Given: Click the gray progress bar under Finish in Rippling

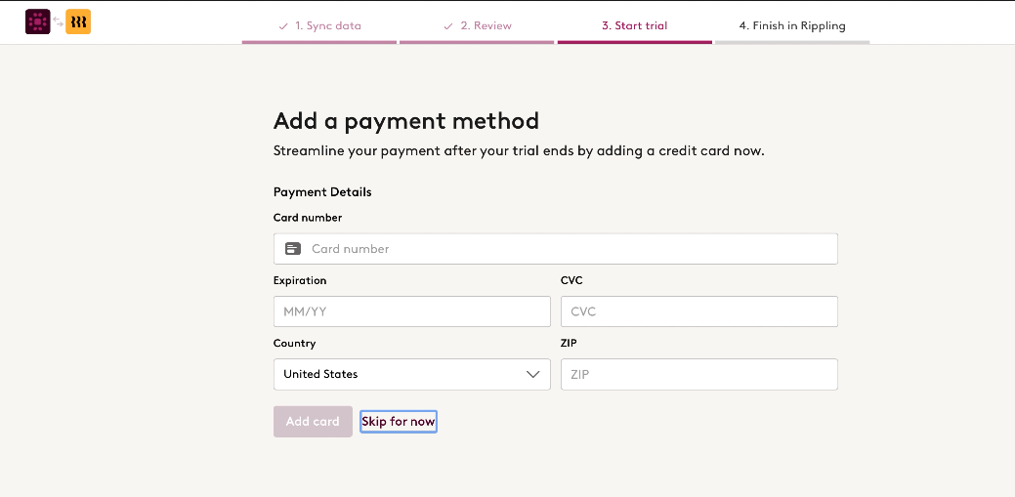Looking at the screenshot, I should click(792, 42).
